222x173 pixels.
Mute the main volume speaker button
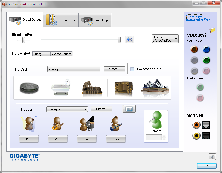click(x=129, y=39)
